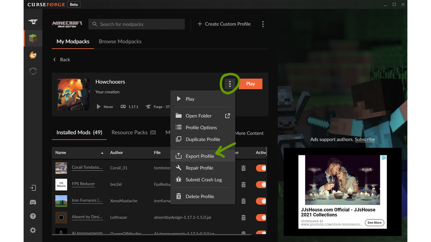
Task: Click the Subscribe link
Action: [x=364, y=139]
